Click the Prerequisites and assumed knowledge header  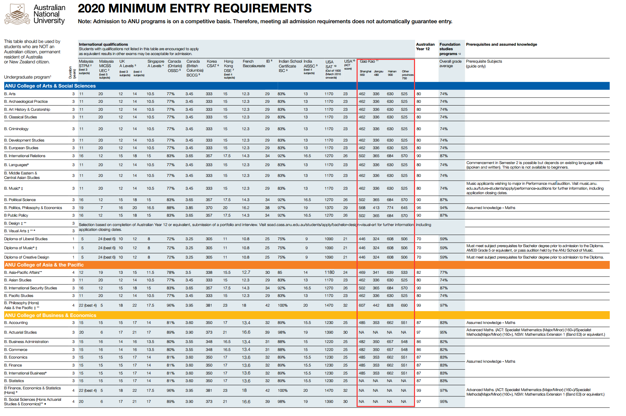pyautogui.click(x=501, y=44)
